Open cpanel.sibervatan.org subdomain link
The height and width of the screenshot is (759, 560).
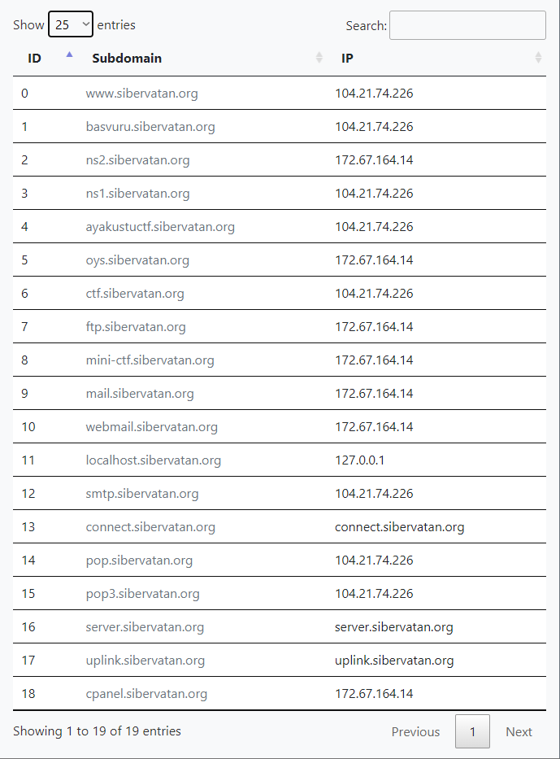point(146,694)
